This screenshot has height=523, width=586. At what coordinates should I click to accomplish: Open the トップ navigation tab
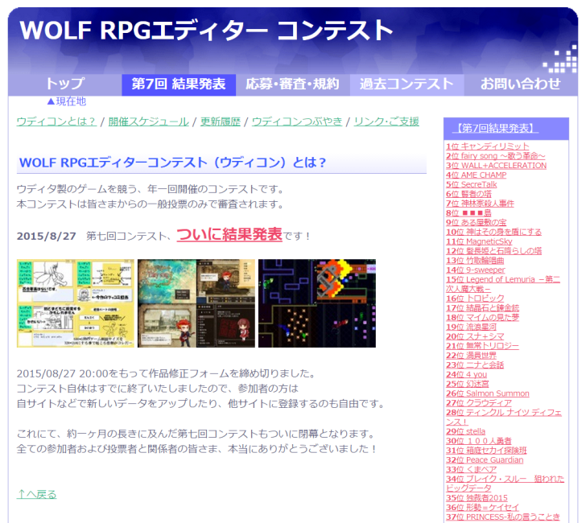[x=65, y=84]
